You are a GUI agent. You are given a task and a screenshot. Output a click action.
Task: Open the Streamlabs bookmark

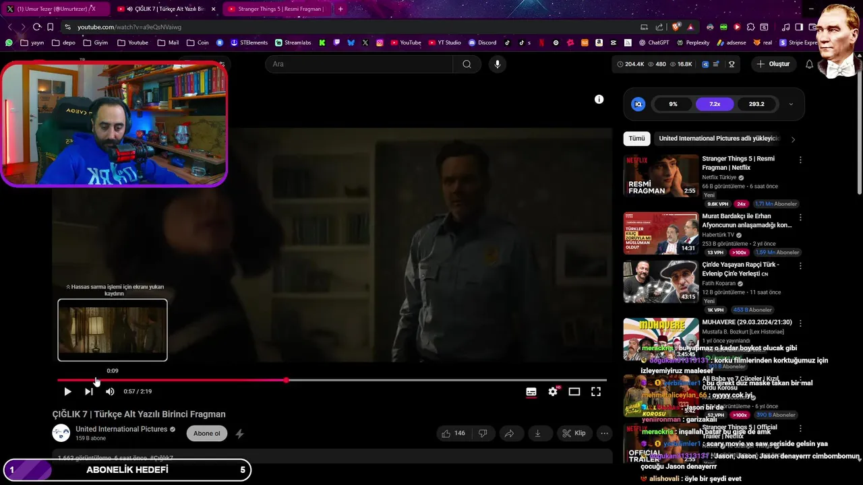coord(293,42)
